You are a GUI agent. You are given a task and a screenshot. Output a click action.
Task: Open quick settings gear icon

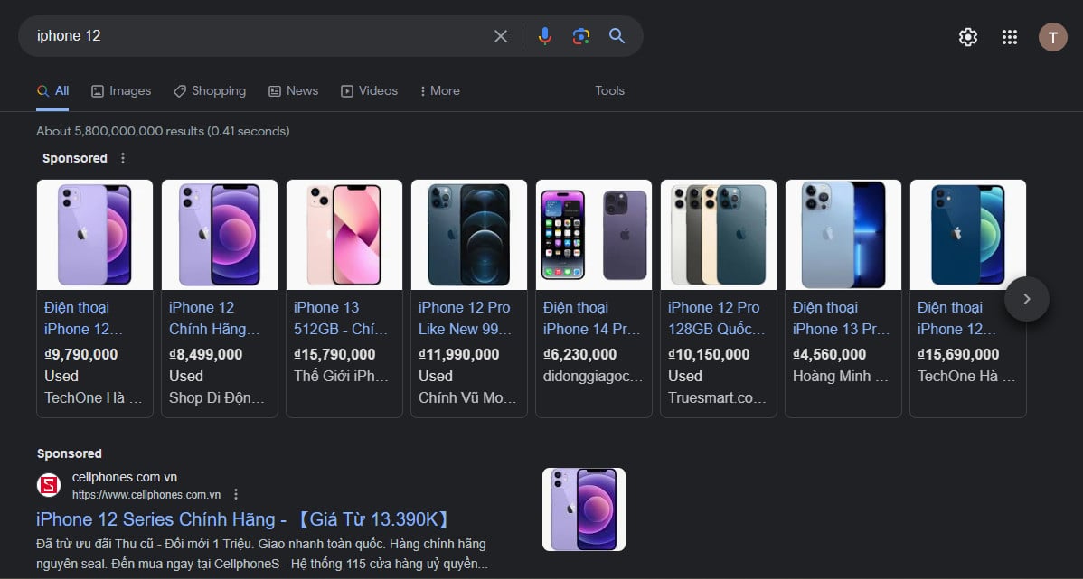(x=968, y=37)
